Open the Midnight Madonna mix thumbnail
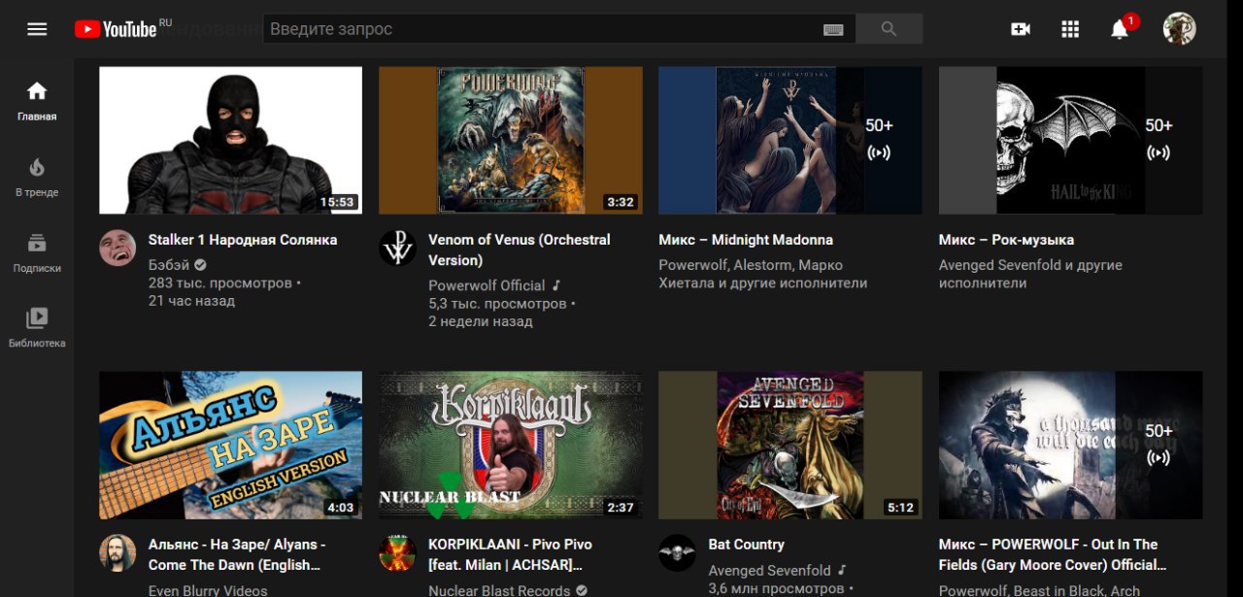Image resolution: width=1243 pixels, height=597 pixels. click(790, 140)
